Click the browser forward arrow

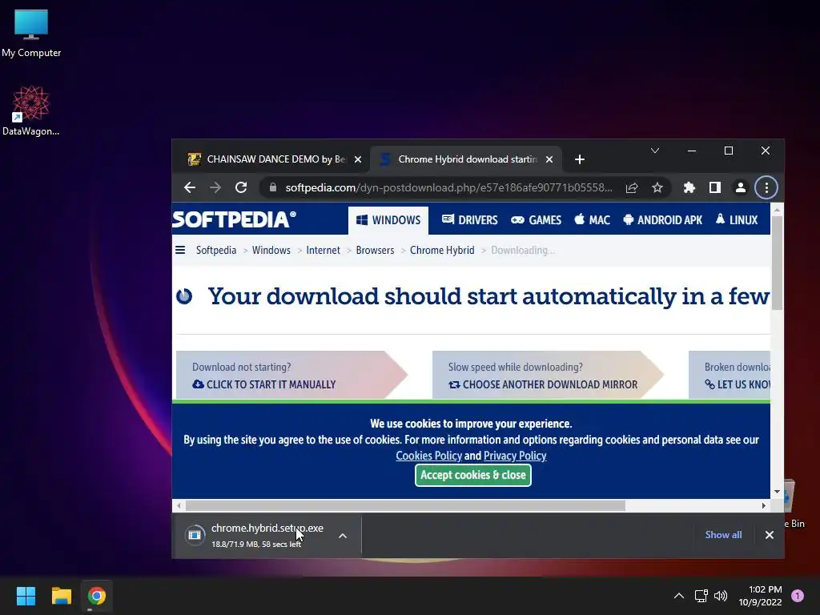(x=215, y=187)
